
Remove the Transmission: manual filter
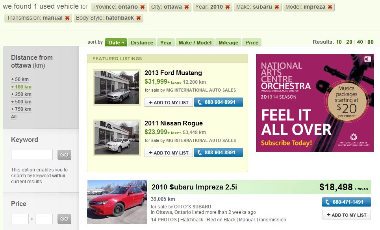coord(67,18)
